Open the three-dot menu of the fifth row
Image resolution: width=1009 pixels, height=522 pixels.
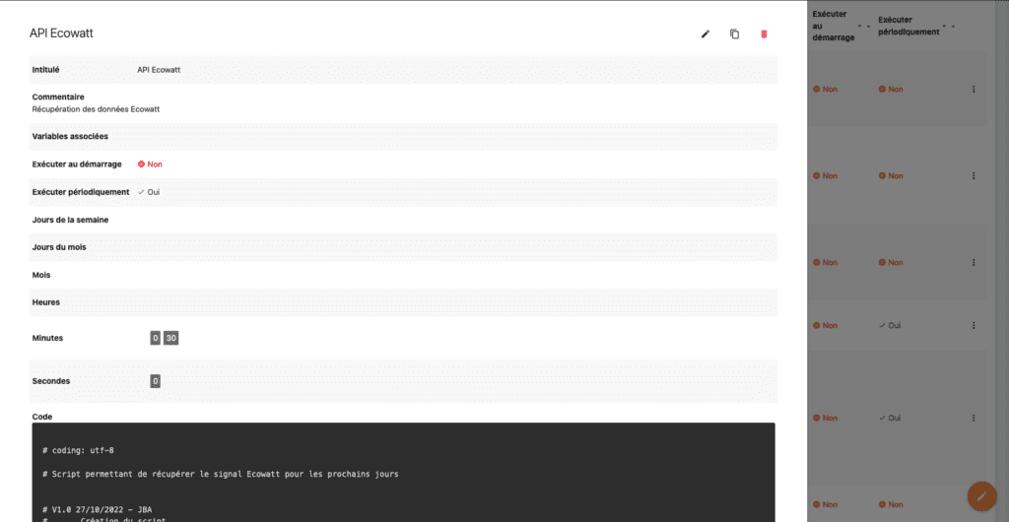[974, 419]
